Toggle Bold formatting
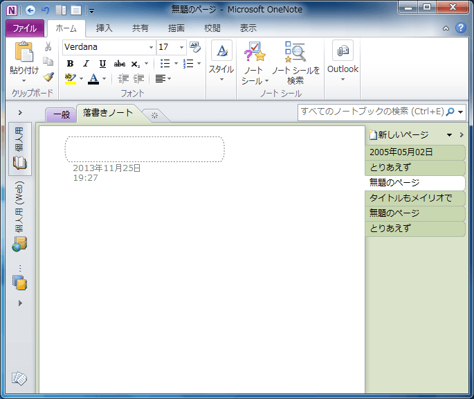Viewport: 474px width, 399px height. 70,64
